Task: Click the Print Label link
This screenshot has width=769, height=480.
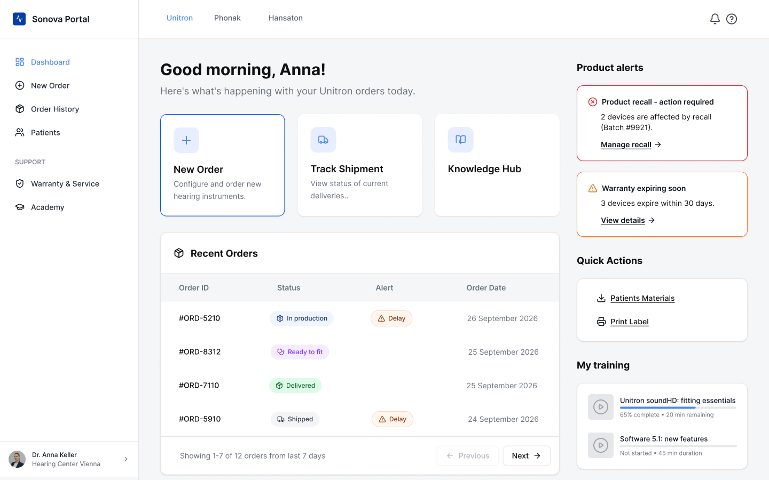Action: click(x=630, y=322)
